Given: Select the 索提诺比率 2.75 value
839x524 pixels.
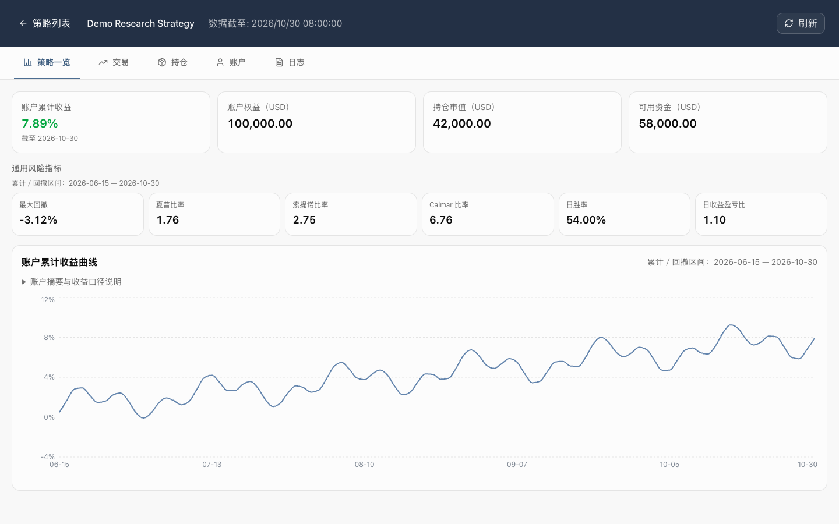Looking at the screenshot, I should (x=304, y=220).
